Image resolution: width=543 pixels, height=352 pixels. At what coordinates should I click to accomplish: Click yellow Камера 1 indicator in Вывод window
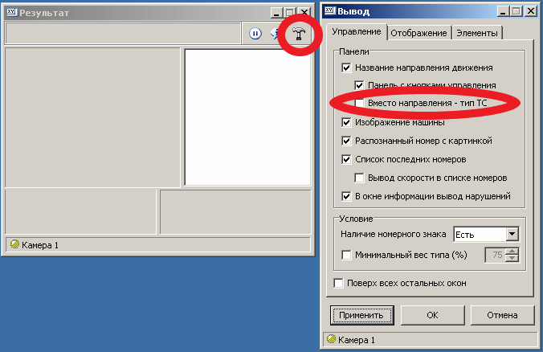click(332, 339)
